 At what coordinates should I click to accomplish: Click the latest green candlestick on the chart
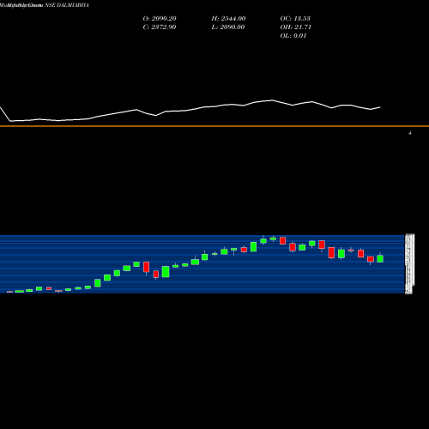[380, 258]
